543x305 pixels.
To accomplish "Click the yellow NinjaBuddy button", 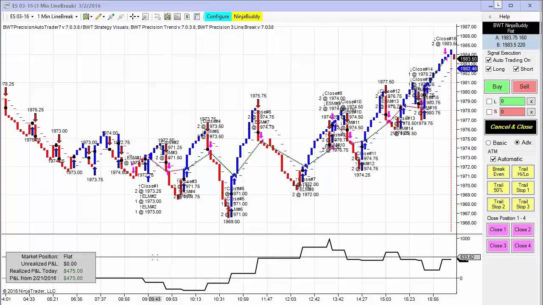I will (x=247, y=17).
